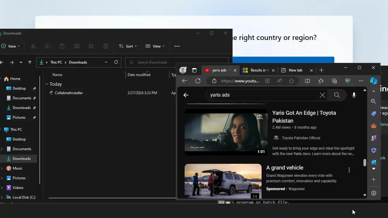Refresh the Downloads folder view
388x218 pixels.
(x=116, y=62)
